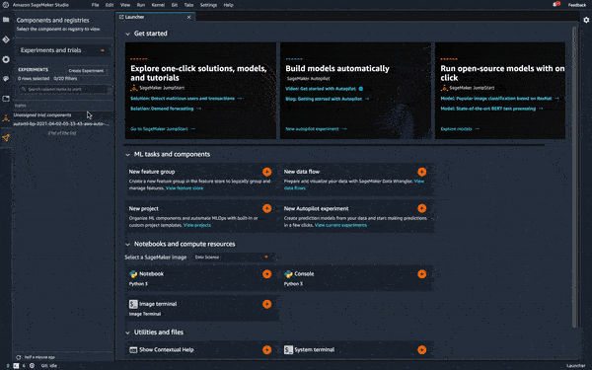
Task: Click plus icon for Notebook Python 3
Action: (x=267, y=274)
